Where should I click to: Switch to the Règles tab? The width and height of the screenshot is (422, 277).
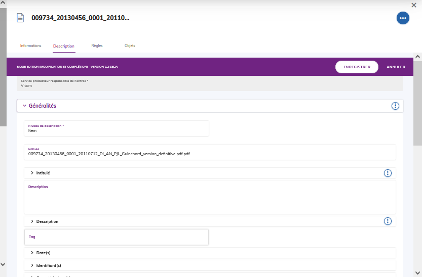[x=97, y=45]
